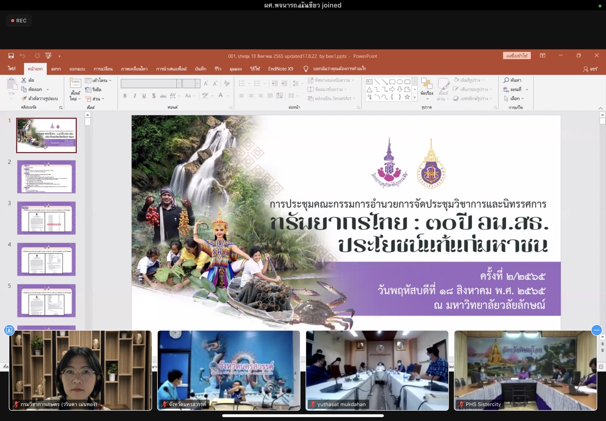Screen dimensions: 606x421
Task: Click the Find (ค้นหา) magnifier icon
Action: pyautogui.click(x=507, y=80)
